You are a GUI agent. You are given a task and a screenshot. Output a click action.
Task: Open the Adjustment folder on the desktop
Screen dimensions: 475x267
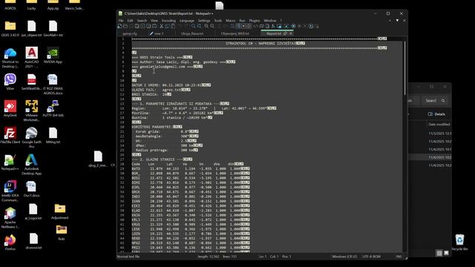[x=59, y=211]
